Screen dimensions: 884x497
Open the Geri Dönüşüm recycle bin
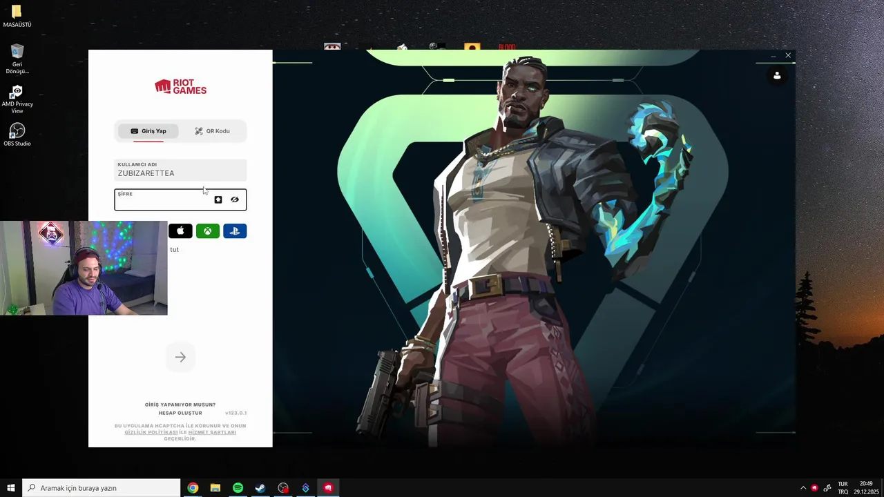tap(17, 59)
